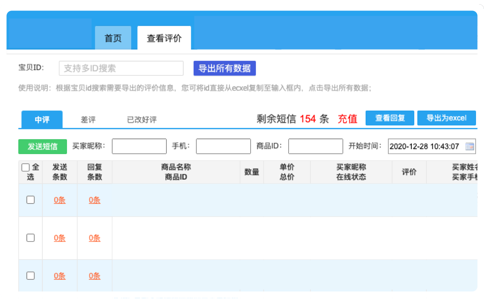The width and height of the screenshot is (484, 302).
Task: Check the second row's checkbox
Action: [x=31, y=238]
